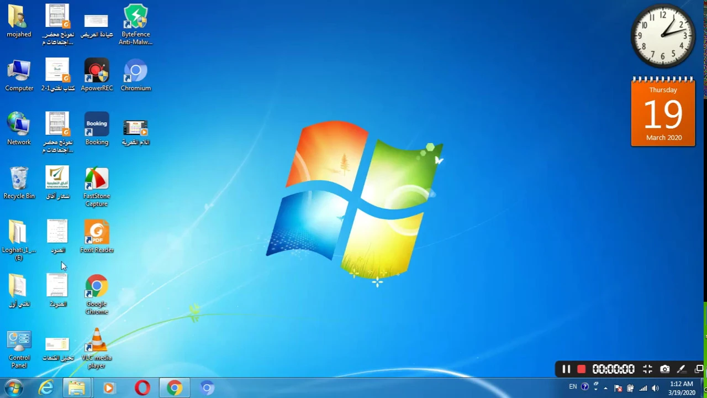This screenshot has height=398, width=707.
Task: Select the Chromium desktop shortcut
Action: click(x=135, y=76)
